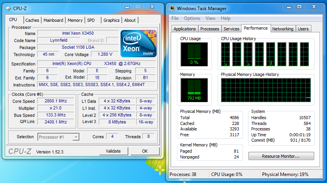Open the Applications tab in Task Manager
327x183 pixels.
point(185,29)
